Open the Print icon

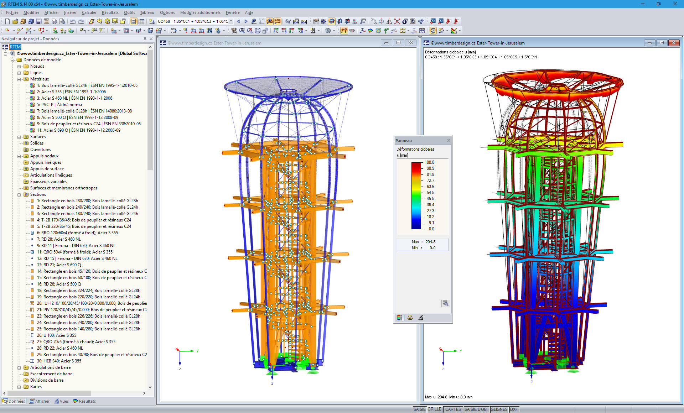pos(53,21)
